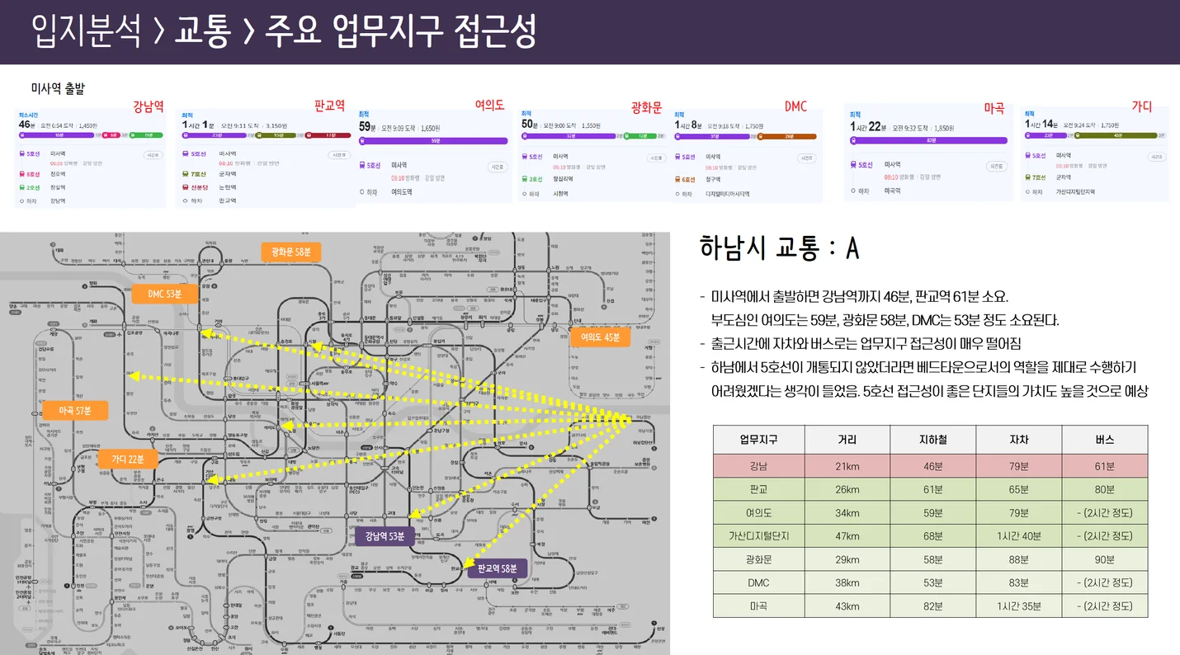Click 80분 bus cell in 판교 row
This screenshot has height=655, width=1180.
pyautogui.click(x=1105, y=489)
